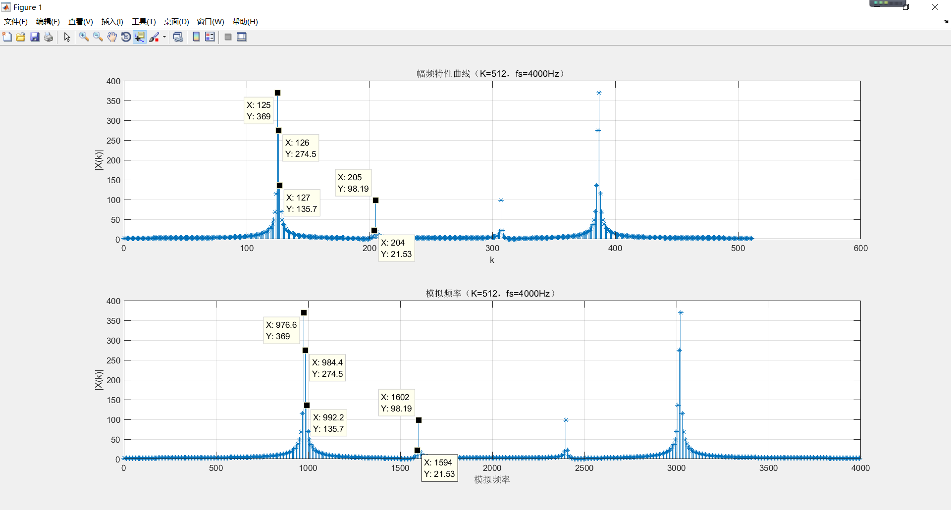Click lower plot |X(k)| y-axis label

[99, 380]
